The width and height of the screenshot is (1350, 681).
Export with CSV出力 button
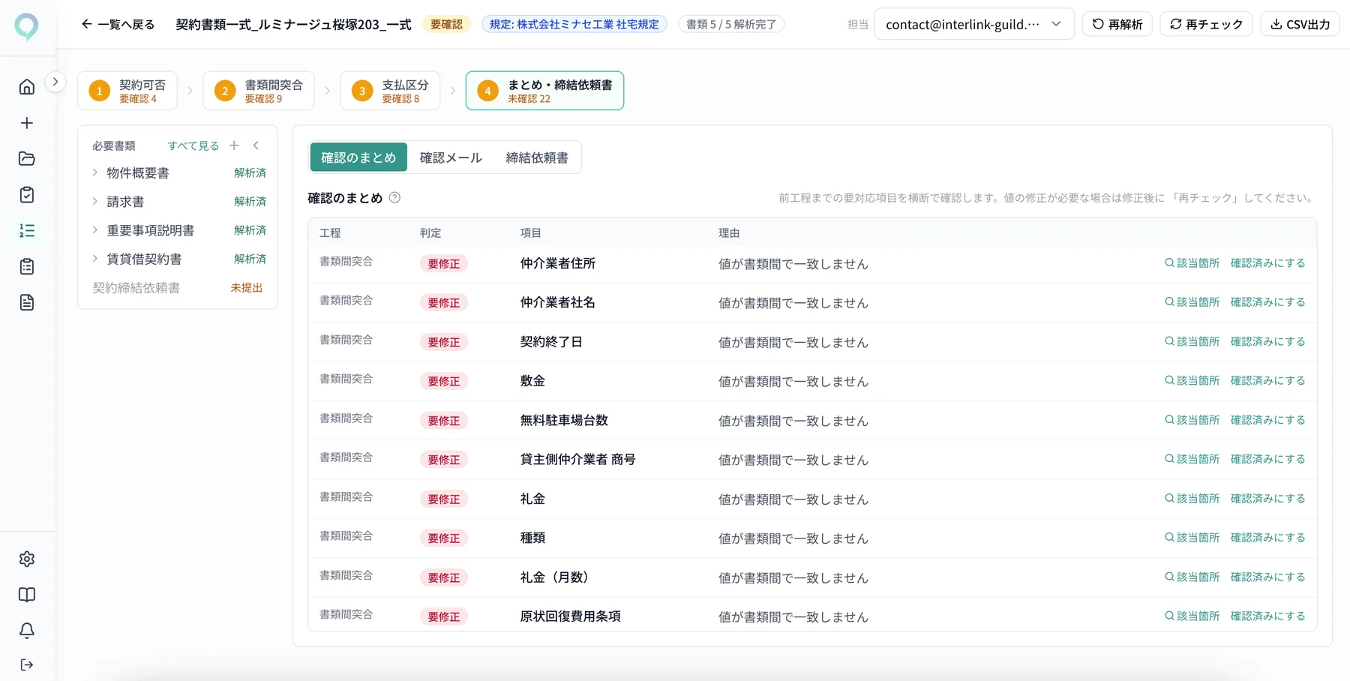click(x=1300, y=24)
